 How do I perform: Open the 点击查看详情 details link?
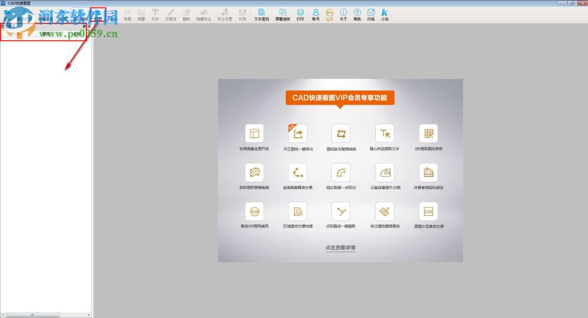point(340,247)
